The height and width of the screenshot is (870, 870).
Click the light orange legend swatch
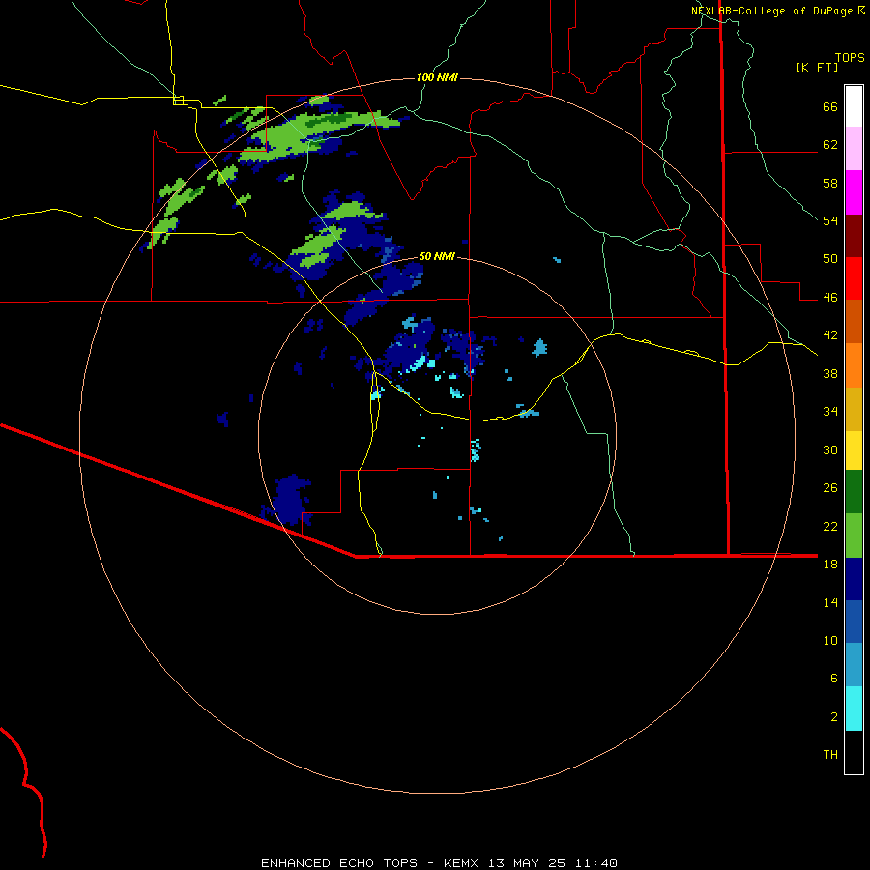(854, 365)
